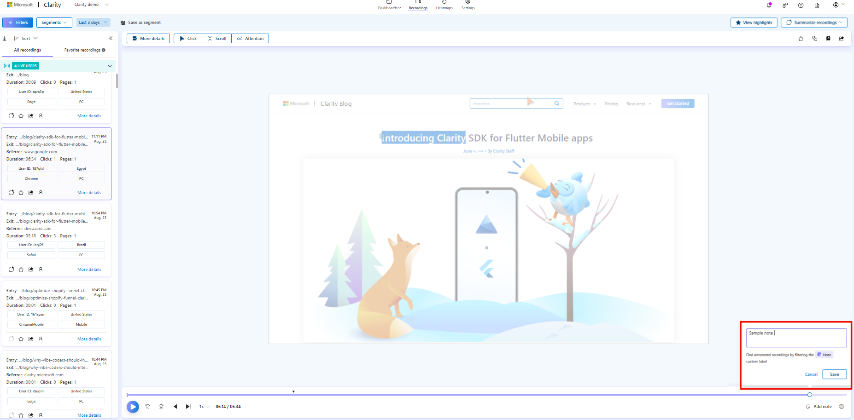Image resolution: width=854 pixels, height=420 pixels.
Task: Open the notifications bell
Action: [x=769, y=5]
